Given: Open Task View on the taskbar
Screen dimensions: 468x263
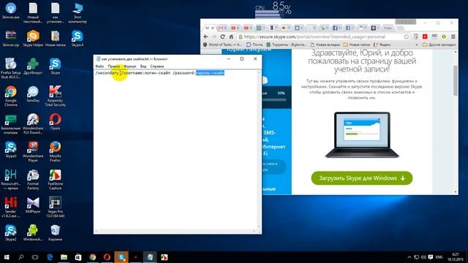Looking at the screenshot, I should 35,257.
